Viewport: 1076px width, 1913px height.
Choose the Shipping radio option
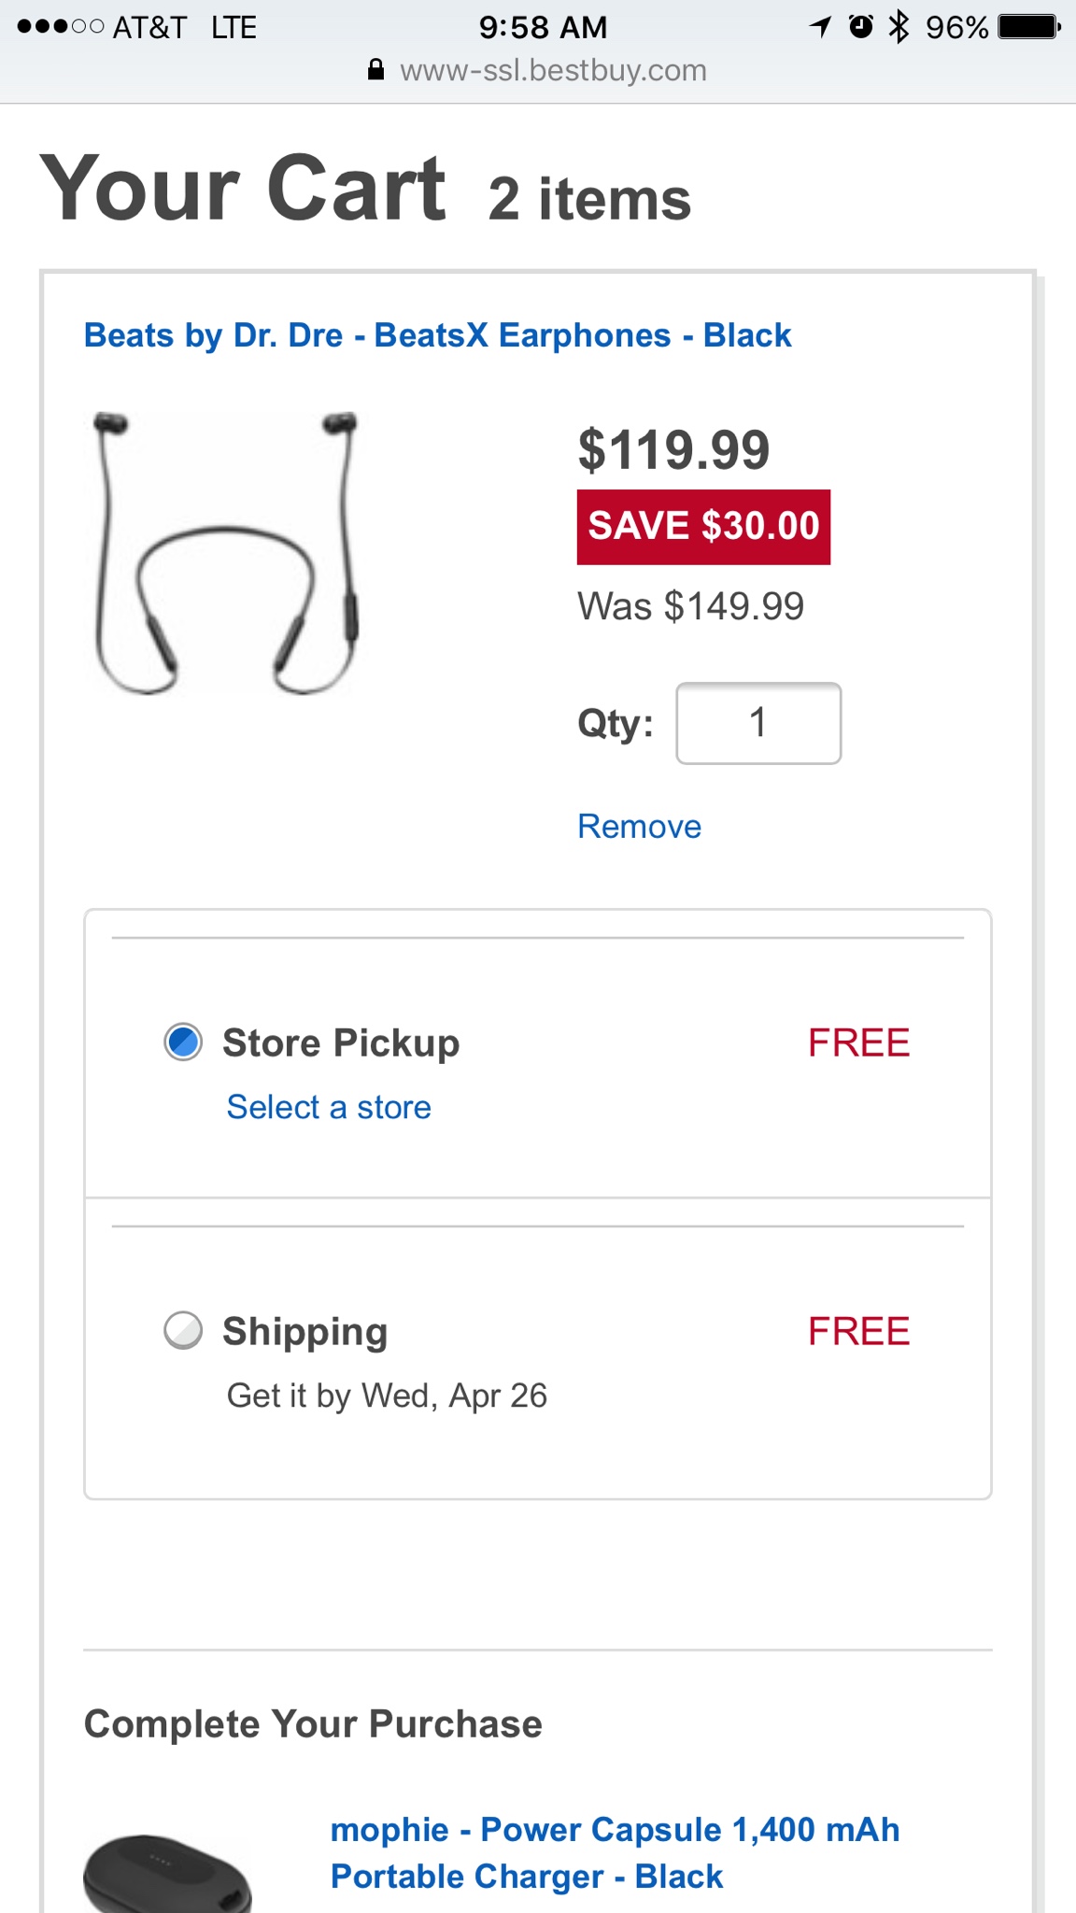point(183,1331)
